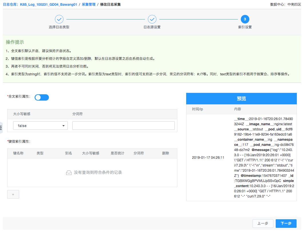The width and height of the screenshot is (304, 233).
Task: Click the empty-records envelope icon in the table
Action: [69, 173]
